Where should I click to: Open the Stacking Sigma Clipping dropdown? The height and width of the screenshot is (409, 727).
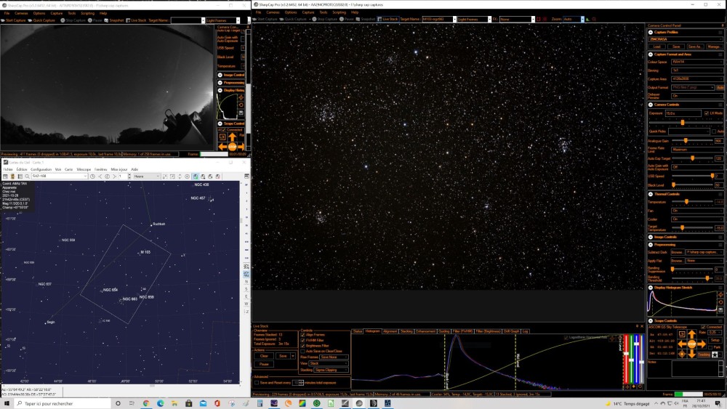(x=331, y=370)
